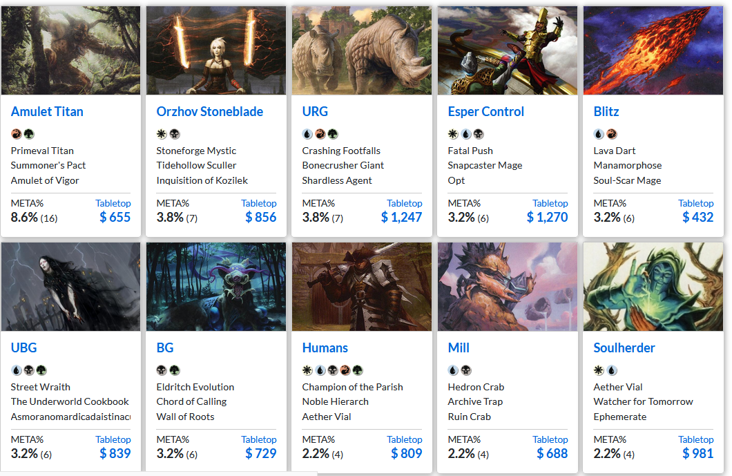Click the $981 price for Soulherder
Viewport: 732px width, 476px height.
[x=697, y=454]
